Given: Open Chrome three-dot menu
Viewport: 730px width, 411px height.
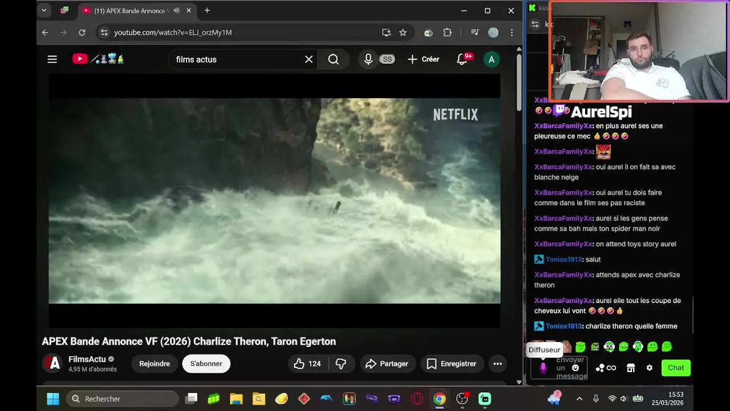Looking at the screenshot, I should (x=511, y=33).
